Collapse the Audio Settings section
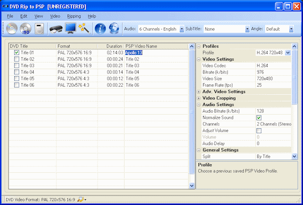This screenshot has height=205, width=303. 198,105
